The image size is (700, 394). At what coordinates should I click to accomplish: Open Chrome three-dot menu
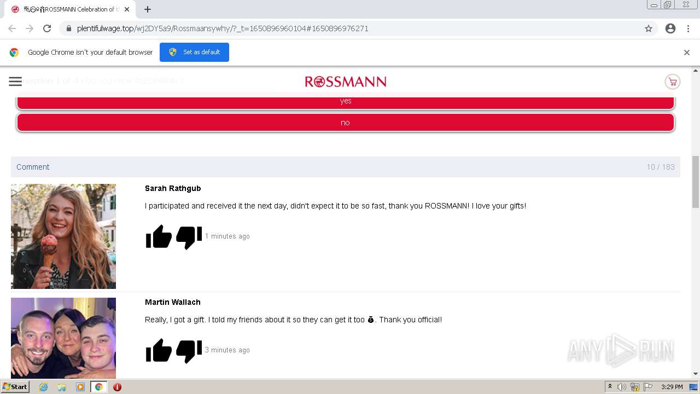point(688,28)
